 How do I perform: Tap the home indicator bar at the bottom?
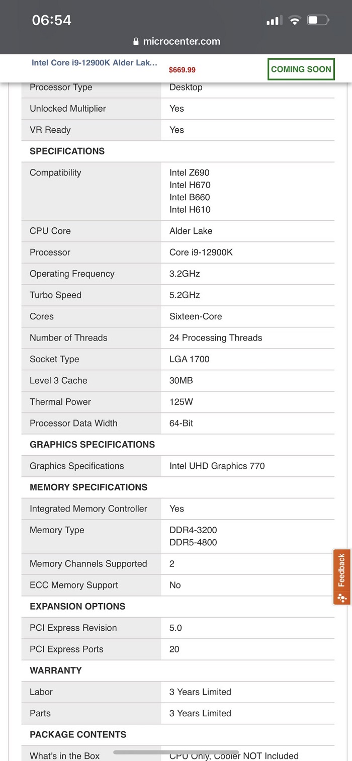(x=176, y=752)
